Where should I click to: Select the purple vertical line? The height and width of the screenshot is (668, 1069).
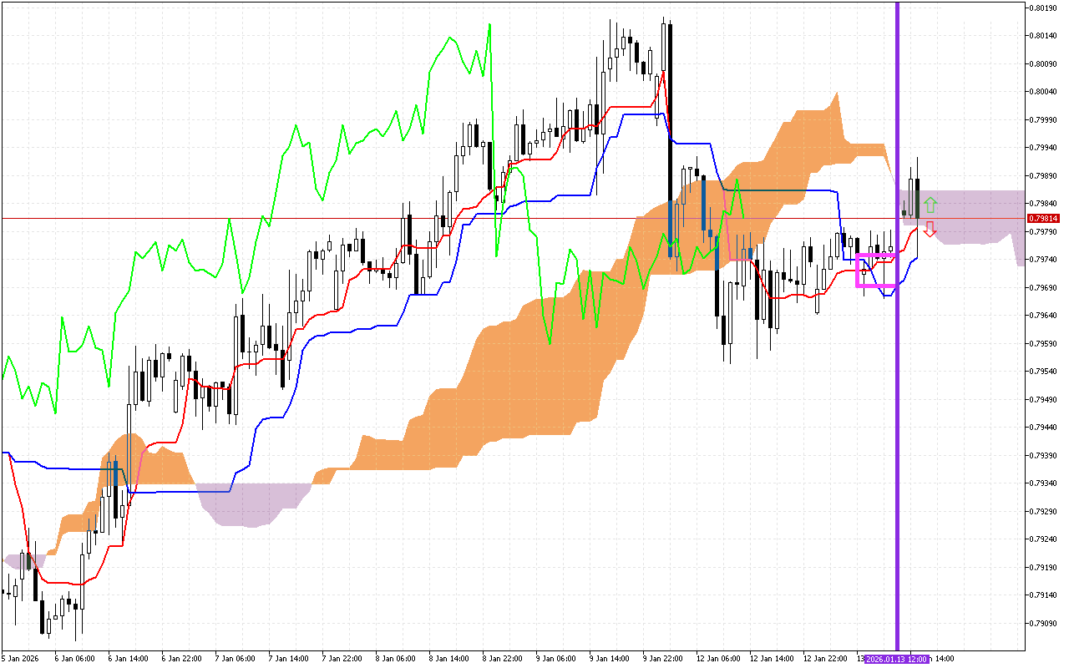click(x=897, y=334)
